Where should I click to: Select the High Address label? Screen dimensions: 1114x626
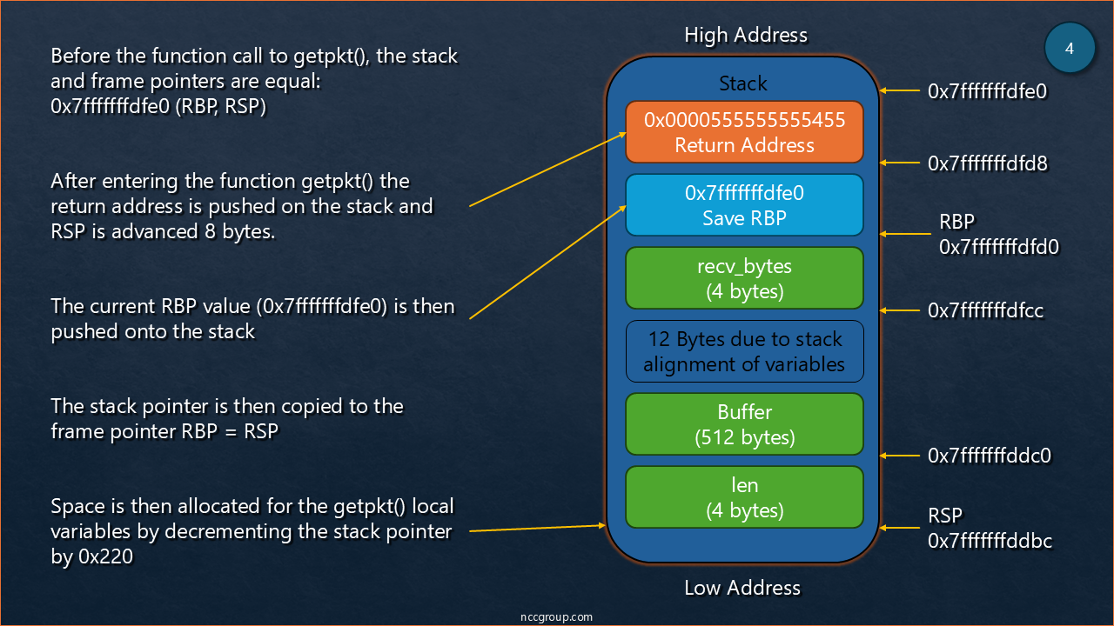click(746, 35)
